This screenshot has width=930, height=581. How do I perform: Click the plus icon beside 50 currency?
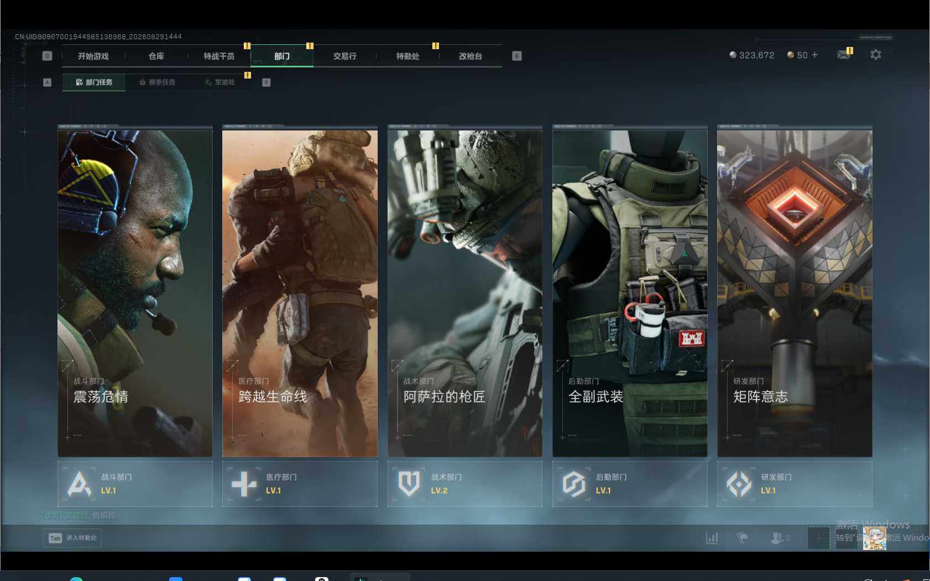[814, 55]
